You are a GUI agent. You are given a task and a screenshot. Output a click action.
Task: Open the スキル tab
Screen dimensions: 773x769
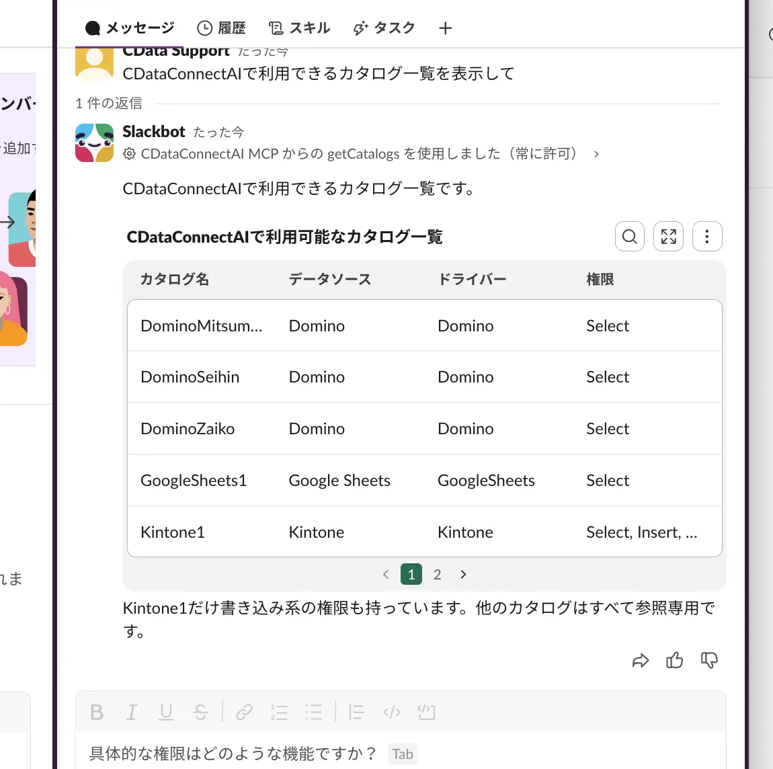(299, 28)
